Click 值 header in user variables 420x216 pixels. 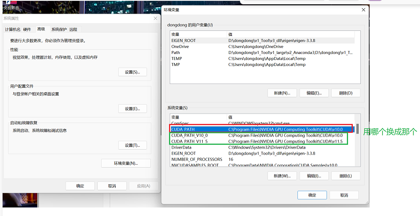click(x=291, y=34)
